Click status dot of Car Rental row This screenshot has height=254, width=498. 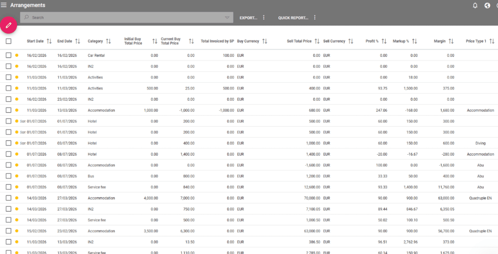pos(17,55)
